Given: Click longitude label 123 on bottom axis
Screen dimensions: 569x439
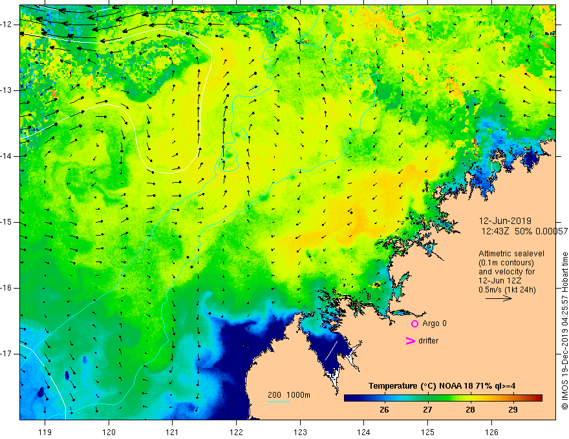Looking at the screenshot, I should [300, 432].
